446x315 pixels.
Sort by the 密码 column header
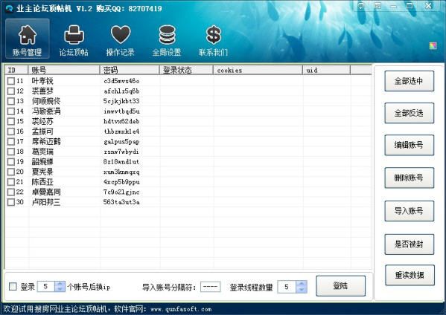pos(130,70)
